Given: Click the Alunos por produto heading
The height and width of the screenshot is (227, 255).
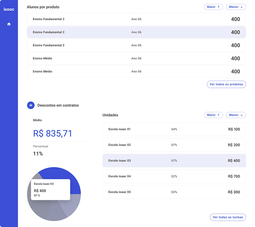Looking at the screenshot, I should coord(43,7).
